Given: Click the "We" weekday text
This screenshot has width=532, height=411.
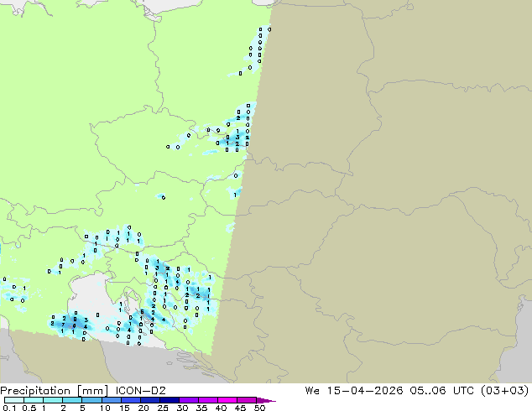Looking at the screenshot, I should click(312, 391).
